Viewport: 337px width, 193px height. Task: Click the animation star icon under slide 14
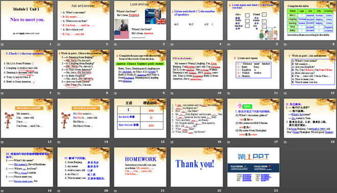59,142
